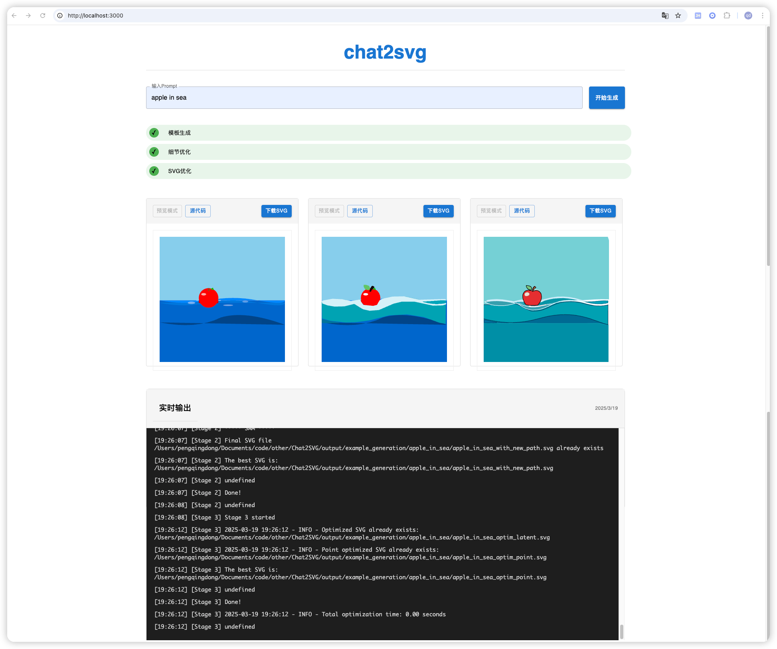Click log line '[Stage 3] Stage 3 started'

(x=214, y=517)
